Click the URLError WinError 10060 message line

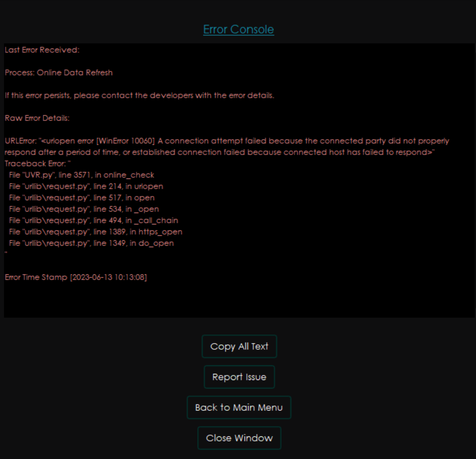coord(227,141)
